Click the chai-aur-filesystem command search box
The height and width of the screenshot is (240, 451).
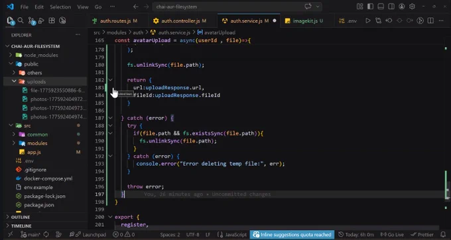[237, 7]
